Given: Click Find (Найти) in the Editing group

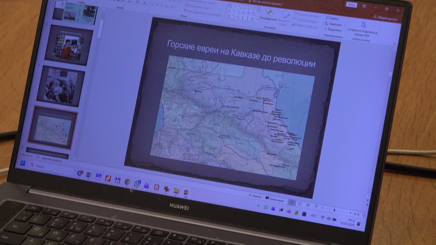Looking at the screenshot, I should click(x=331, y=19).
